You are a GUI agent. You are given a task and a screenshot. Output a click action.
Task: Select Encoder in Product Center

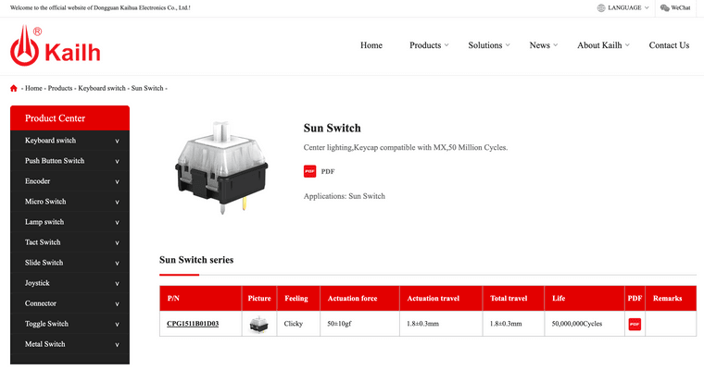click(37, 181)
